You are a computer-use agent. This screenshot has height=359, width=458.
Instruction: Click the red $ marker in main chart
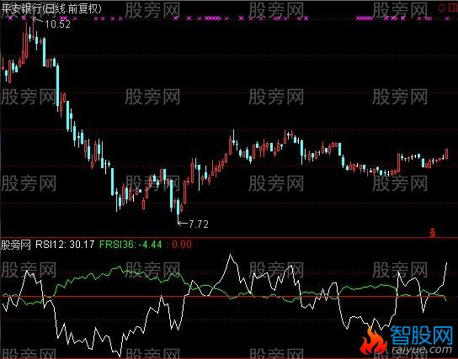(433, 233)
